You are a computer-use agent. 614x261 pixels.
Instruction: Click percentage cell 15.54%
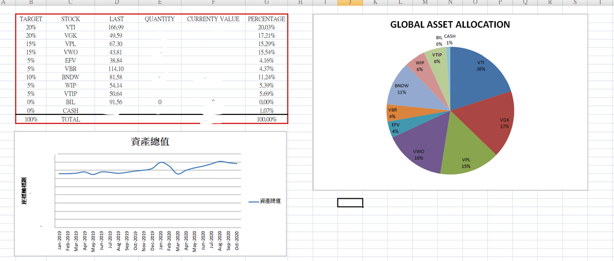tap(266, 52)
